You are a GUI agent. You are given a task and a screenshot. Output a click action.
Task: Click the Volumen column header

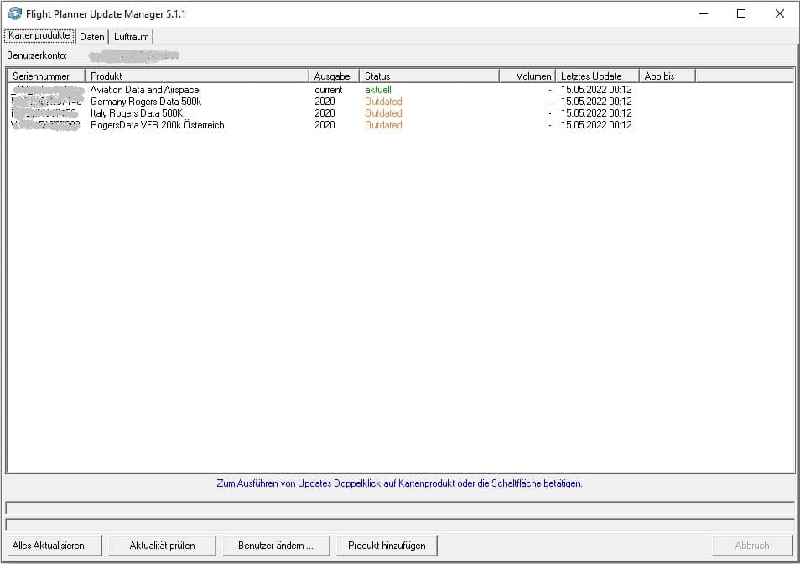pyautogui.click(x=527, y=76)
